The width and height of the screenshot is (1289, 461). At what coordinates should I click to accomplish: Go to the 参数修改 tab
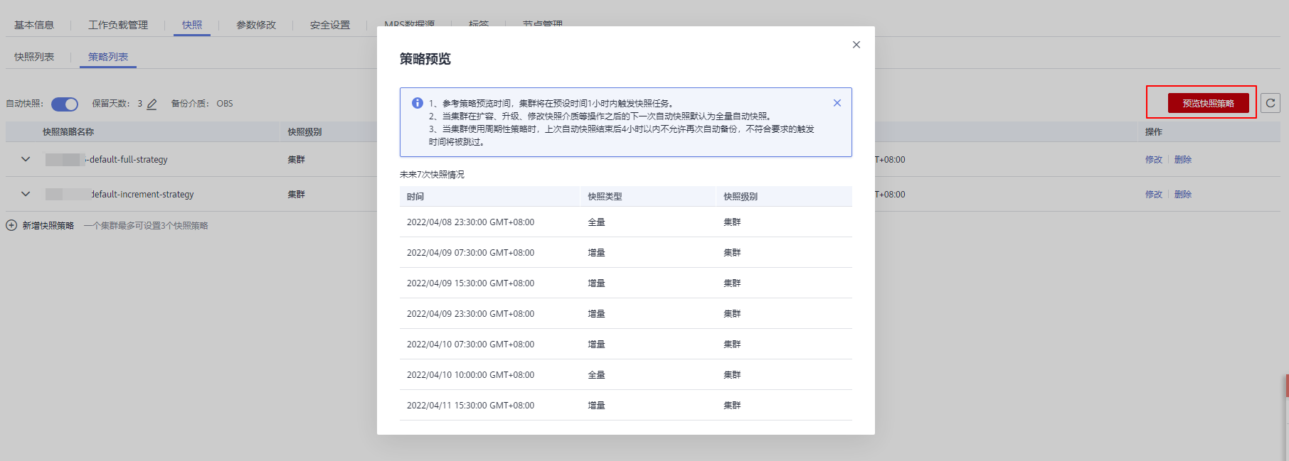click(256, 25)
